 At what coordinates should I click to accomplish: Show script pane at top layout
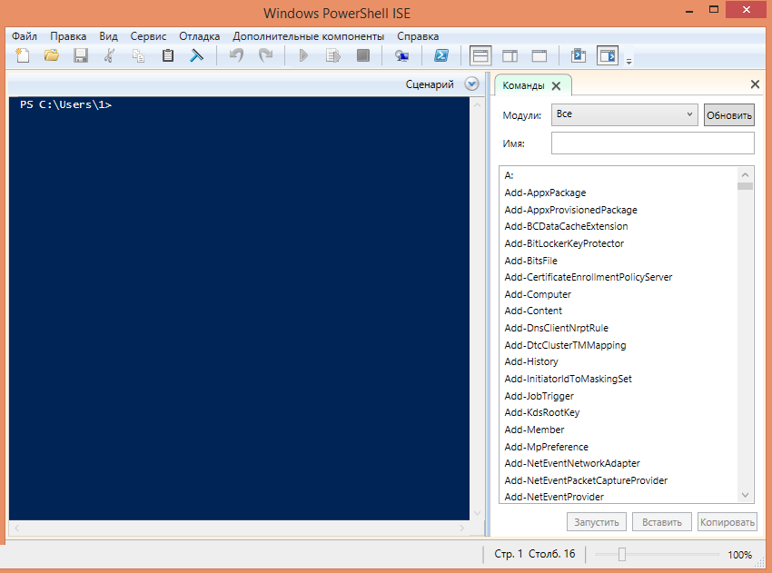coord(480,55)
